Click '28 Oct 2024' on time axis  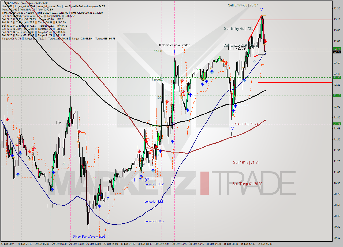click(x=7, y=244)
